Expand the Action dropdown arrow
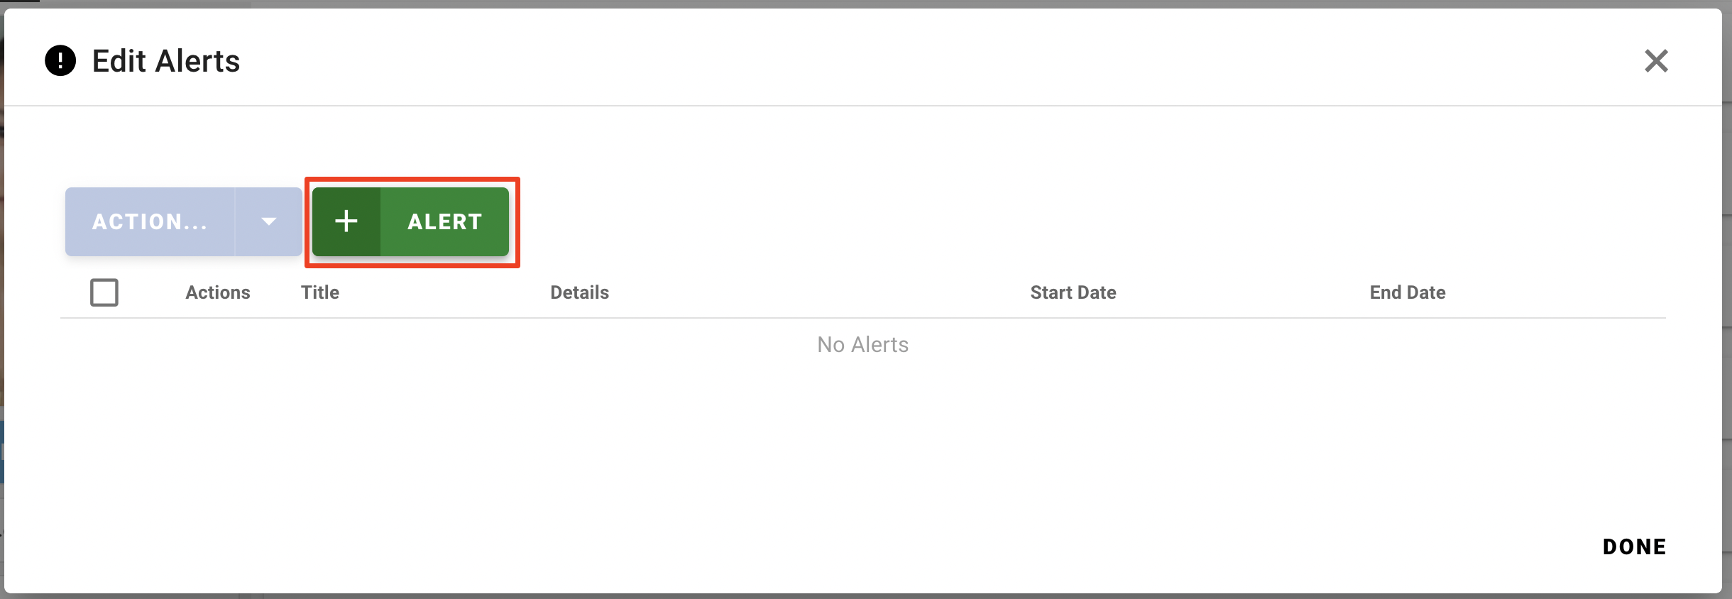 268,221
